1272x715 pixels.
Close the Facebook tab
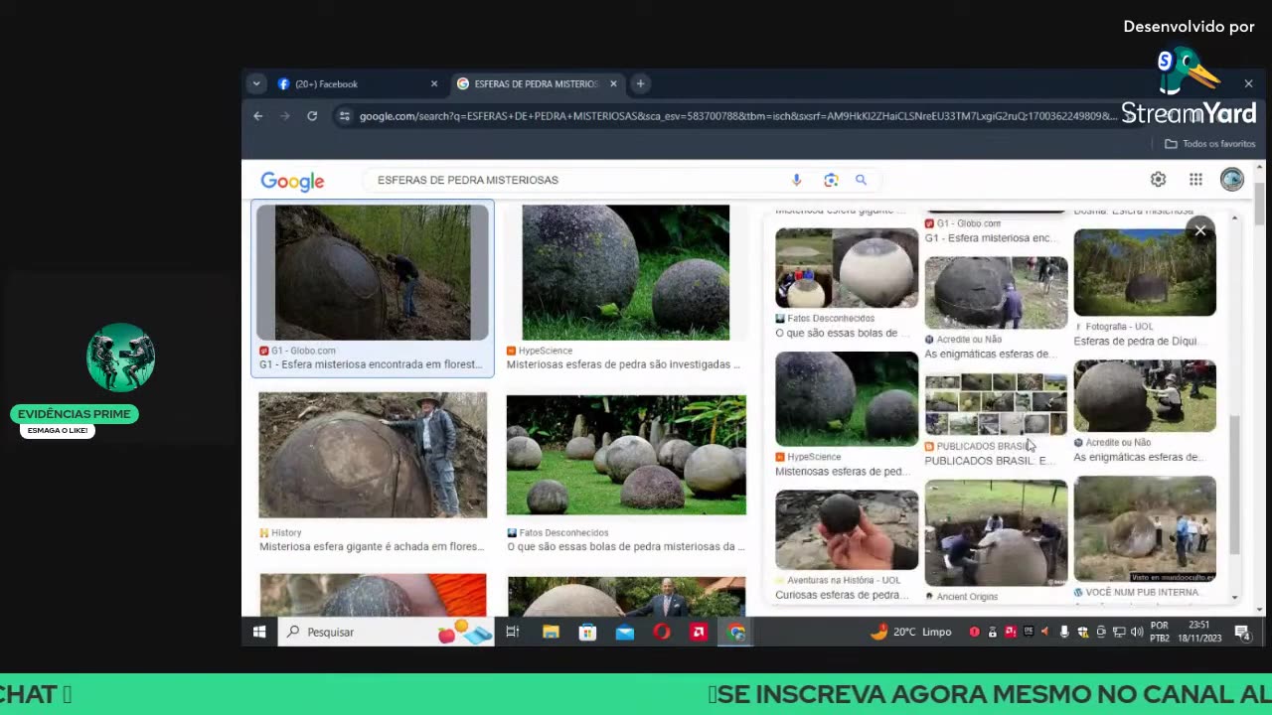434,83
